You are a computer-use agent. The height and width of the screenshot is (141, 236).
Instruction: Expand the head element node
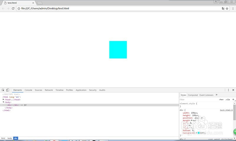(x=3, y=99)
